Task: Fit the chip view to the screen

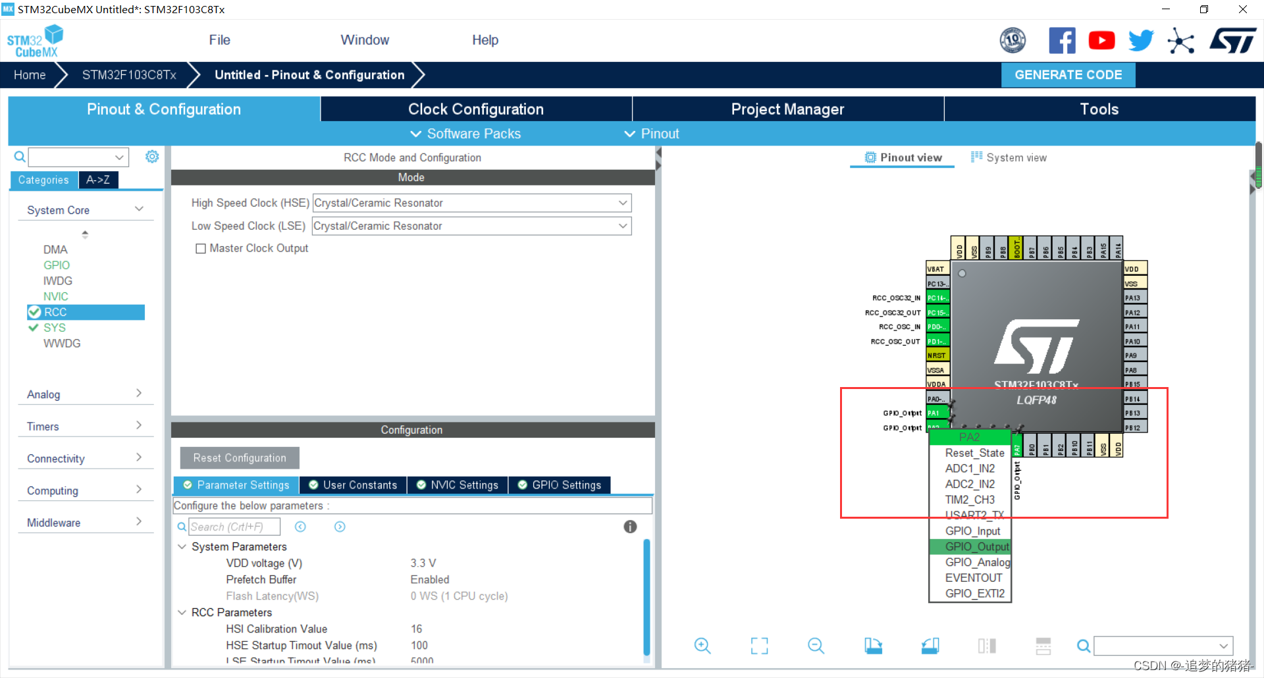Action: click(759, 646)
